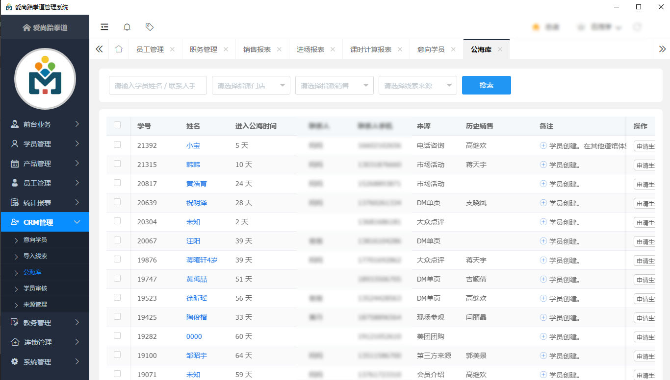
Task: Expand remark plus icon in 韩韩 row
Action: (543, 165)
